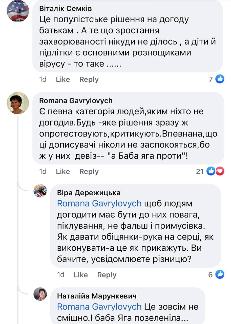Click the like reaction icon on Семків's comment
Image resolution: width=231 pixels, height=324 pixels.
click(x=220, y=79)
